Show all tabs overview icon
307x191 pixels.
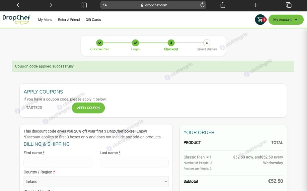click(288, 5)
